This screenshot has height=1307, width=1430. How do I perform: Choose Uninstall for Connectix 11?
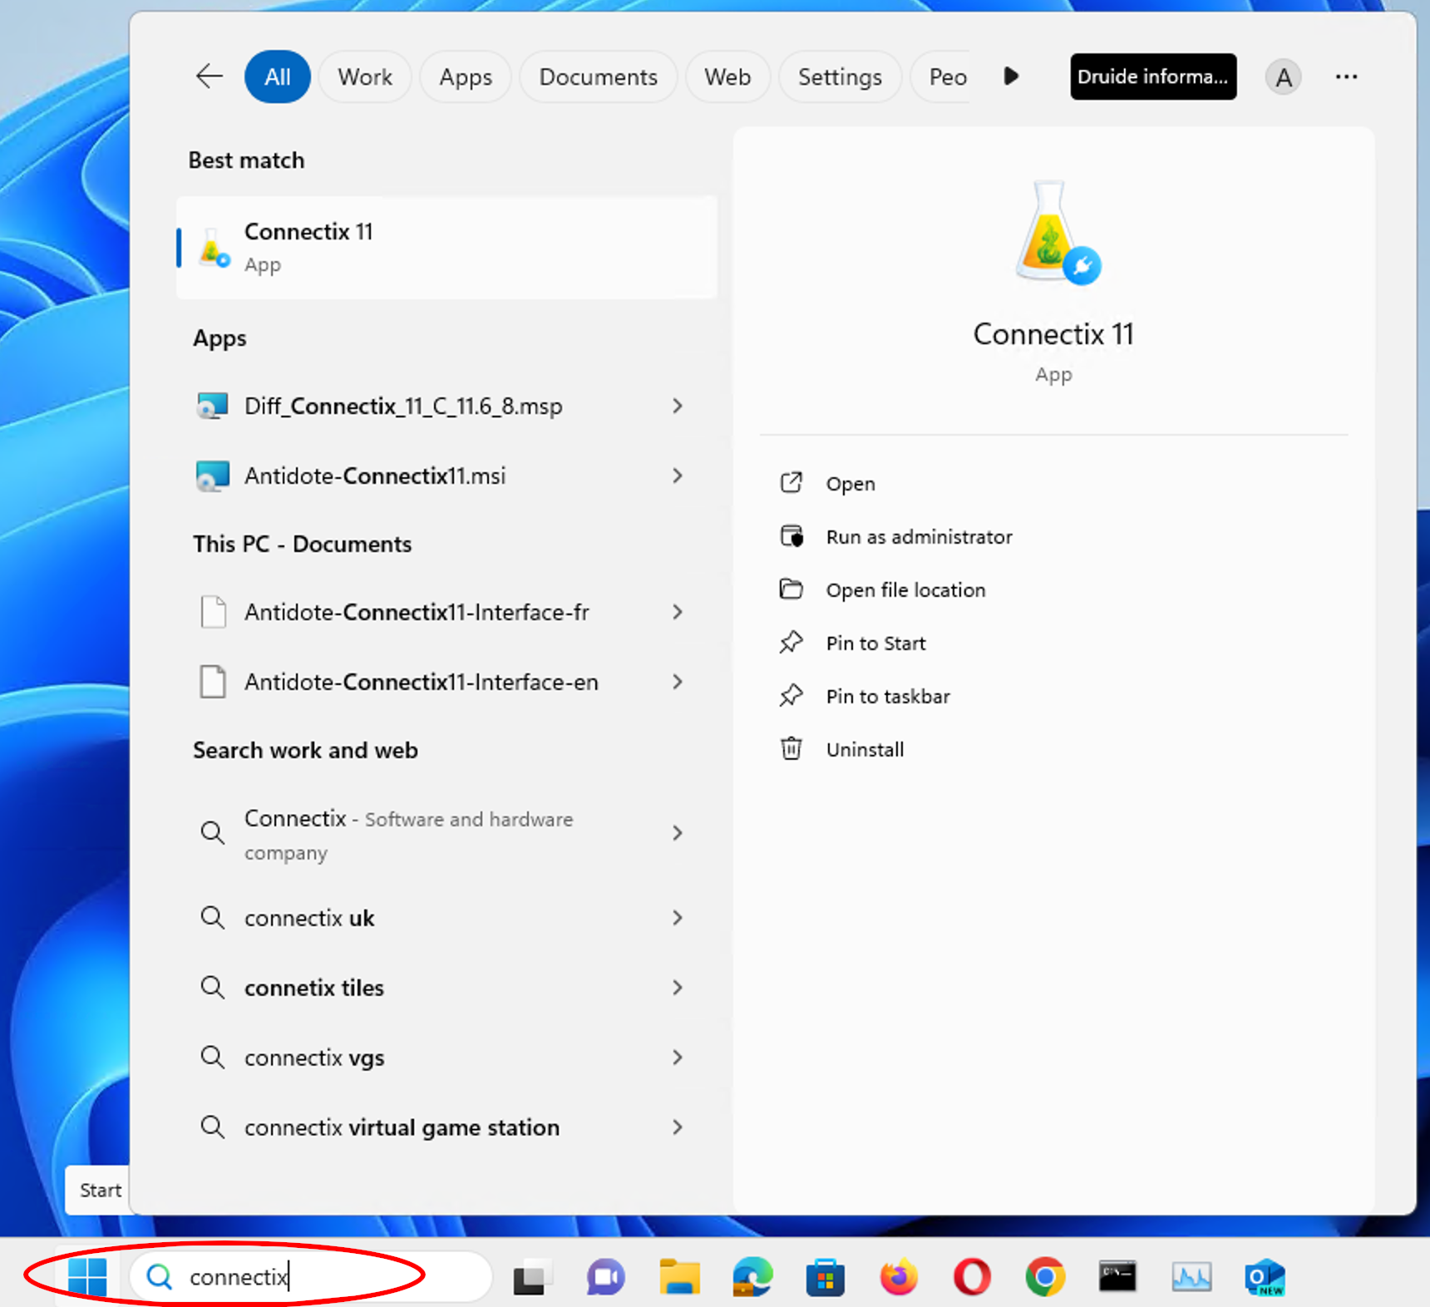[865, 750]
